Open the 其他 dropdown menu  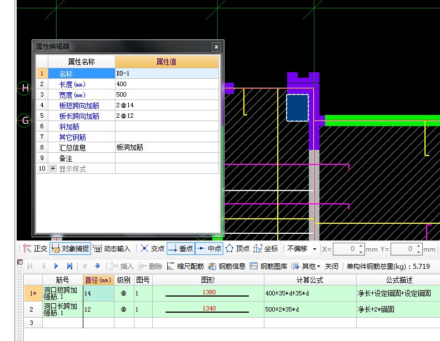pyautogui.click(x=306, y=266)
